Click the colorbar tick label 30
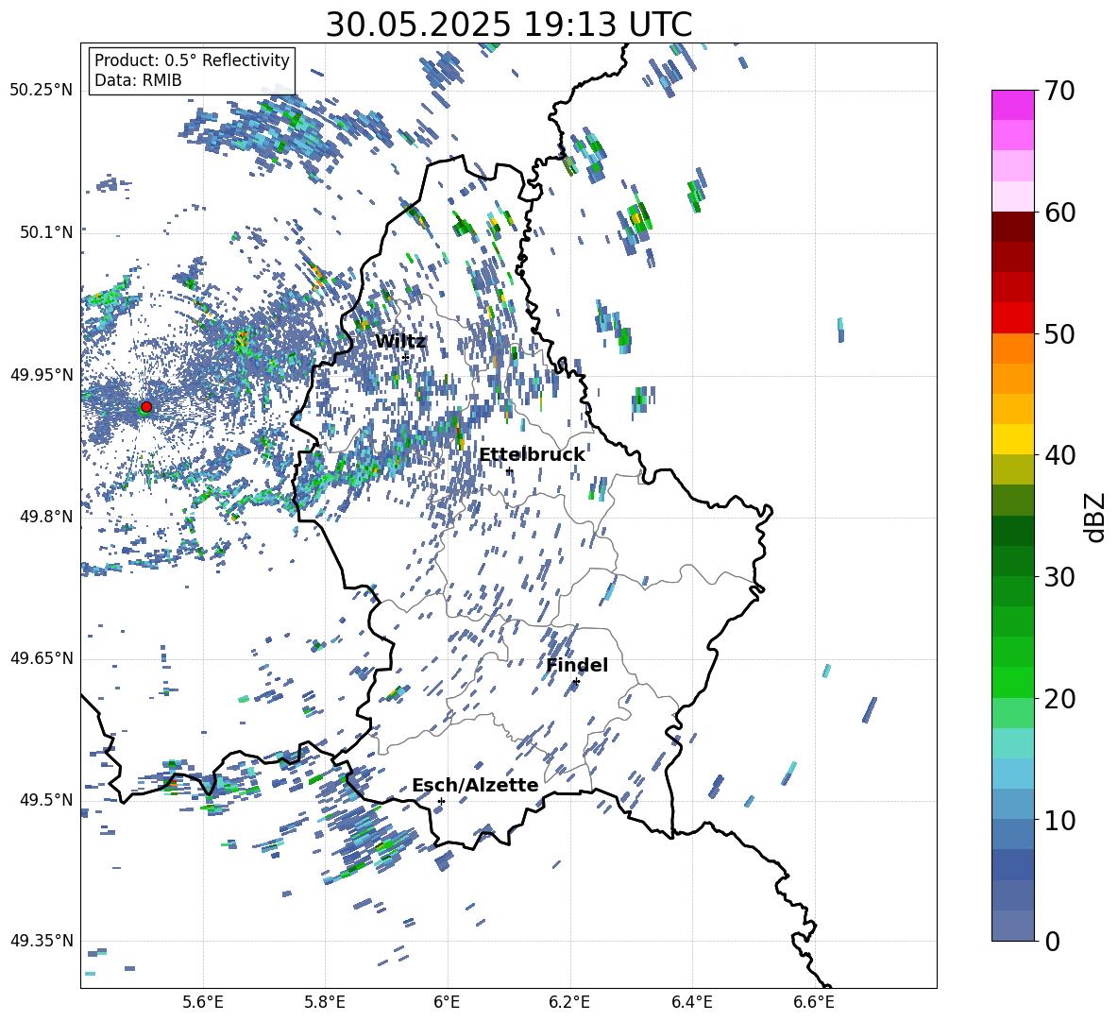This screenshot has width=1118, height=1021. pyautogui.click(x=1059, y=577)
